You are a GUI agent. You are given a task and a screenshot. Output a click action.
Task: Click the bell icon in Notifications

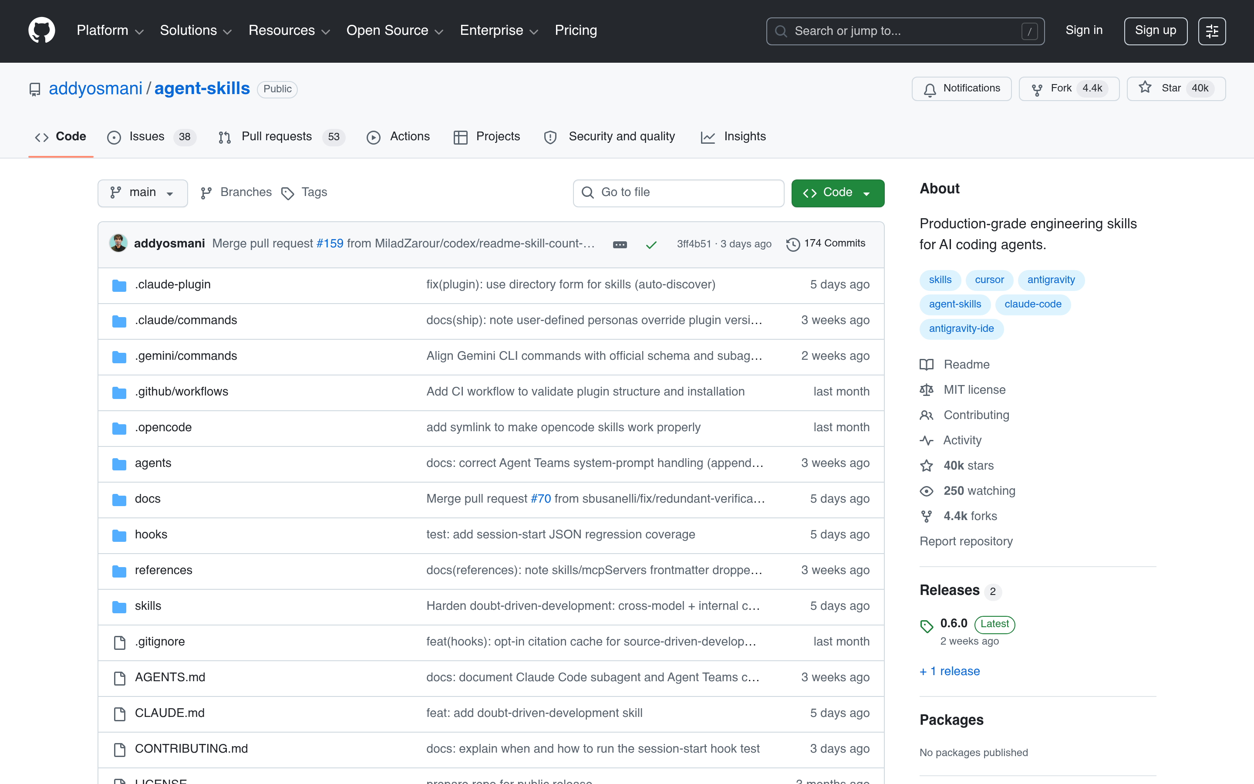pos(930,90)
